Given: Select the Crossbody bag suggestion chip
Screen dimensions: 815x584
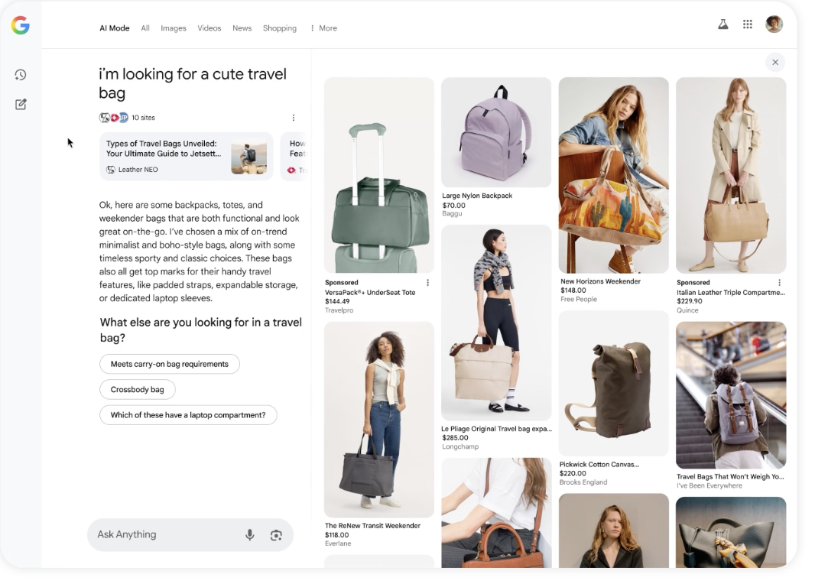Looking at the screenshot, I should (x=137, y=390).
